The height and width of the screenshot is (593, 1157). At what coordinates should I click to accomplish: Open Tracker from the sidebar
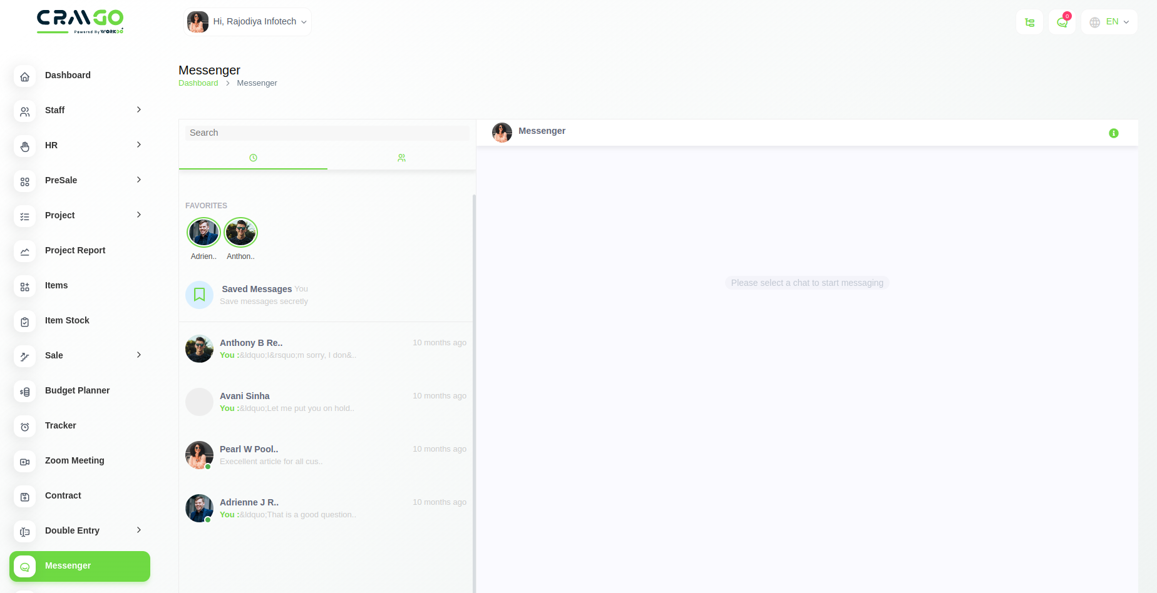coord(61,425)
